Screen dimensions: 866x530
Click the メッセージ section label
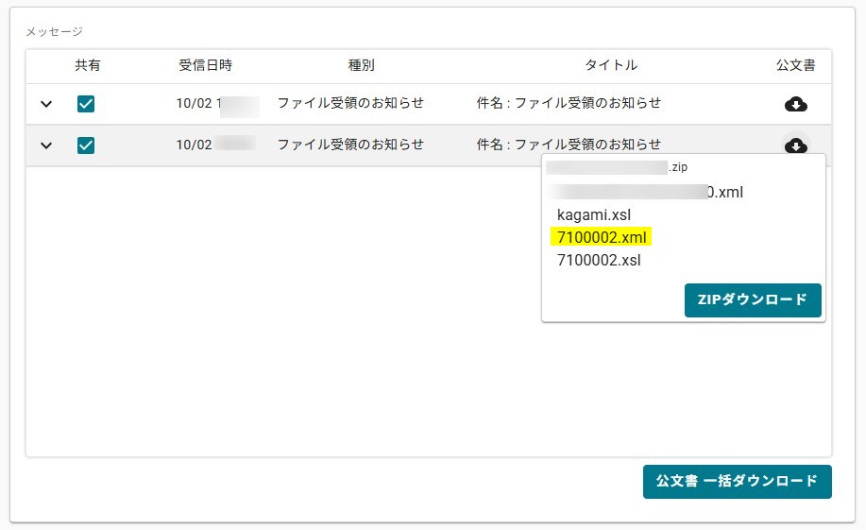point(54,31)
